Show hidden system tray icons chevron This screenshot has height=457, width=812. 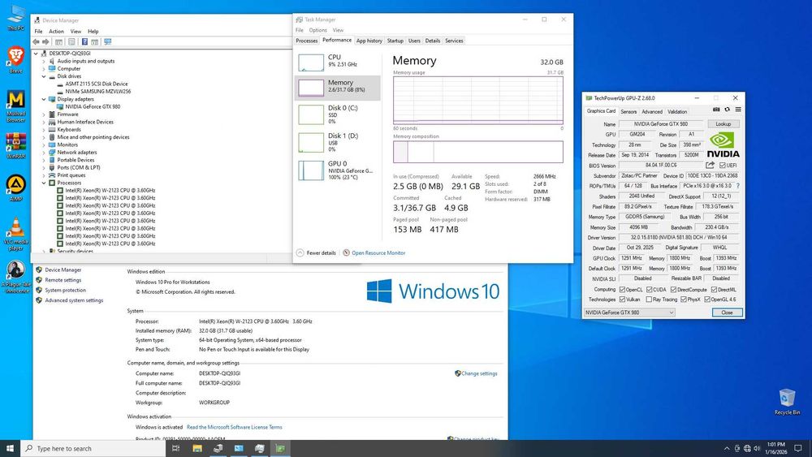click(x=727, y=448)
